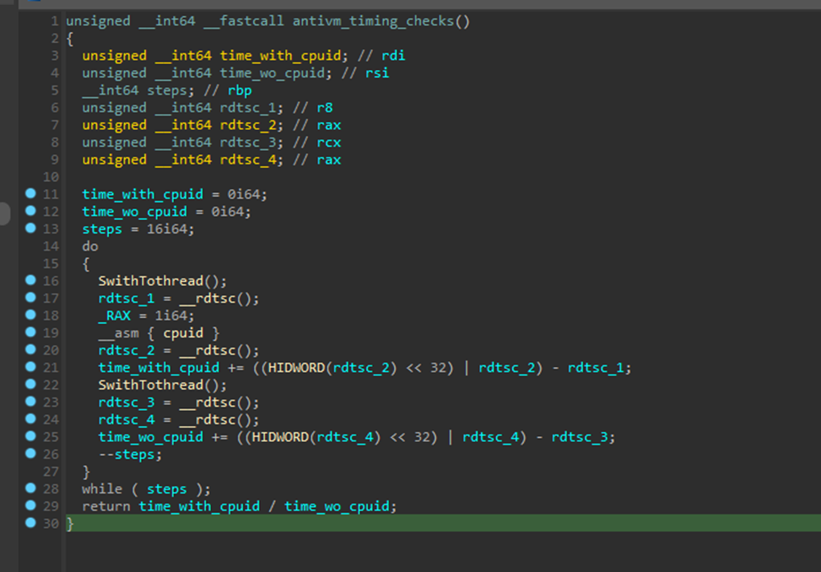Click breakpoint marker beside line 30

coord(30,523)
